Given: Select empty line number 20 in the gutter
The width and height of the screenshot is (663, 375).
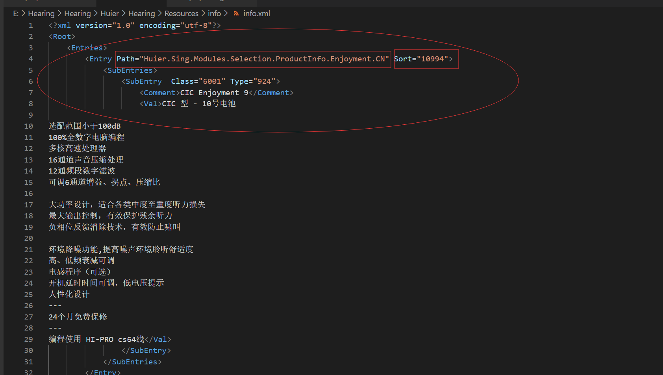Looking at the screenshot, I should click(x=29, y=238).
